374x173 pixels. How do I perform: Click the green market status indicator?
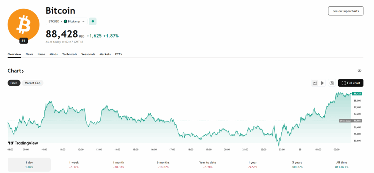click(x=93, y=22)
